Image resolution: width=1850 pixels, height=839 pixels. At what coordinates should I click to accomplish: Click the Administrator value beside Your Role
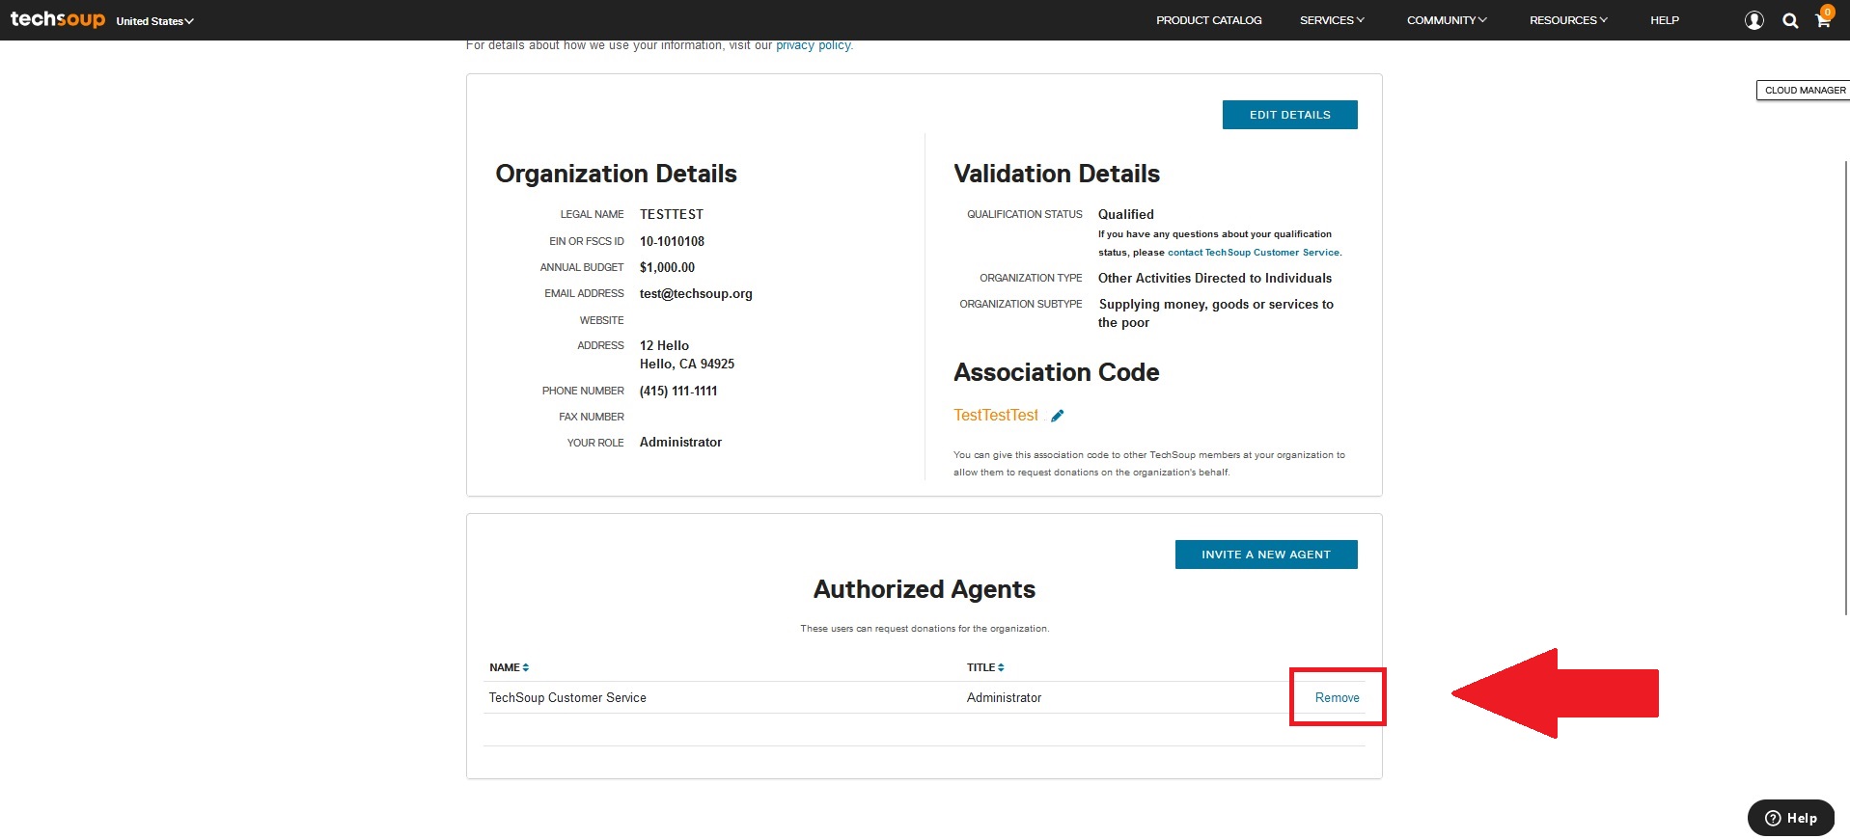pyautogui.click(x=680, y=442)
